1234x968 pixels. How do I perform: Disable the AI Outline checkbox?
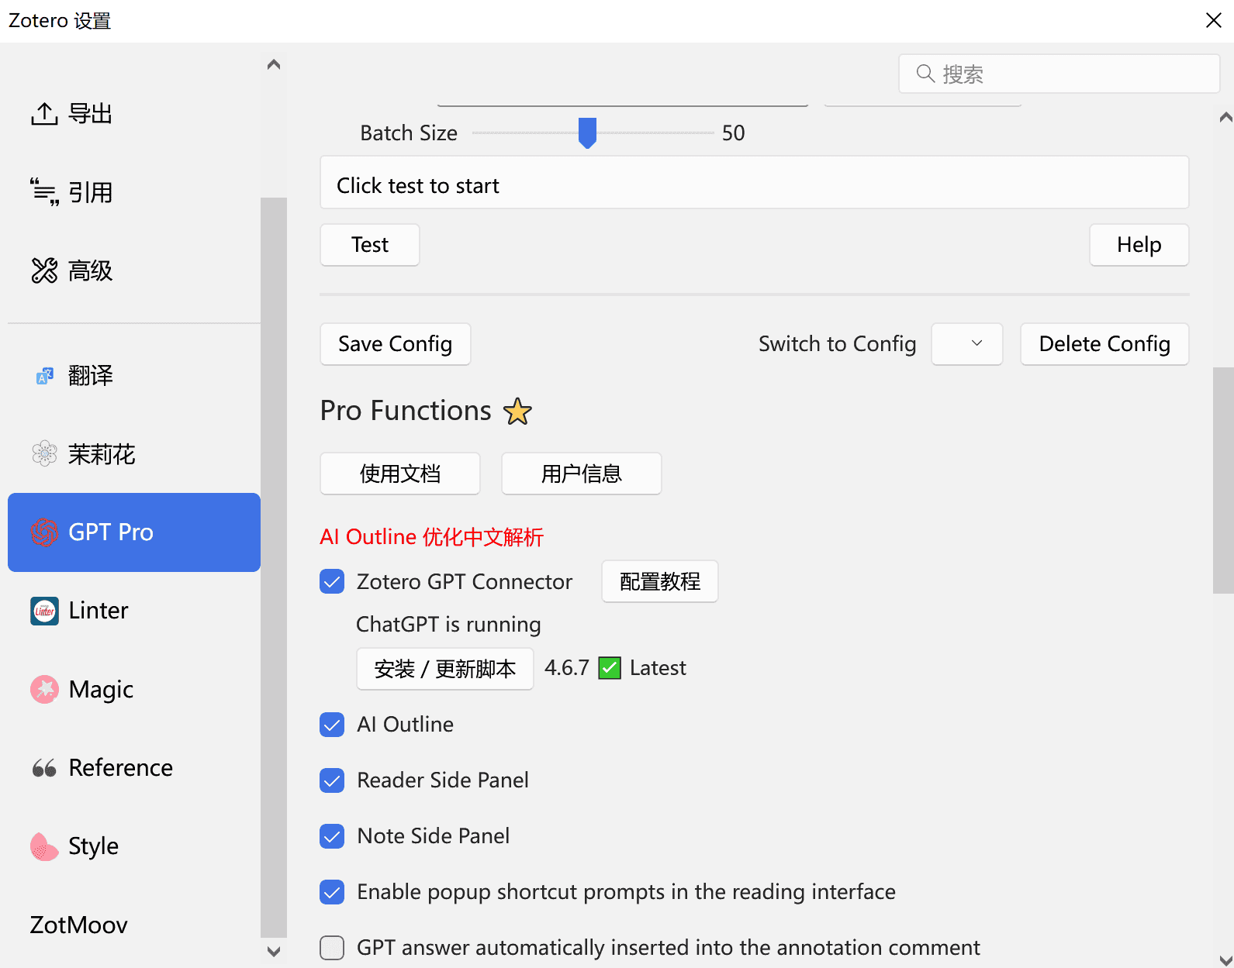click(332, 725)
